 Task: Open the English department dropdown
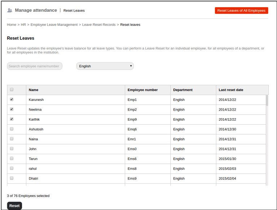click(x=105, y=66)
